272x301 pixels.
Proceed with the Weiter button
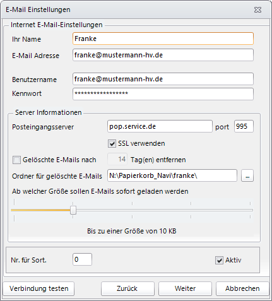[x=185, y=288]
